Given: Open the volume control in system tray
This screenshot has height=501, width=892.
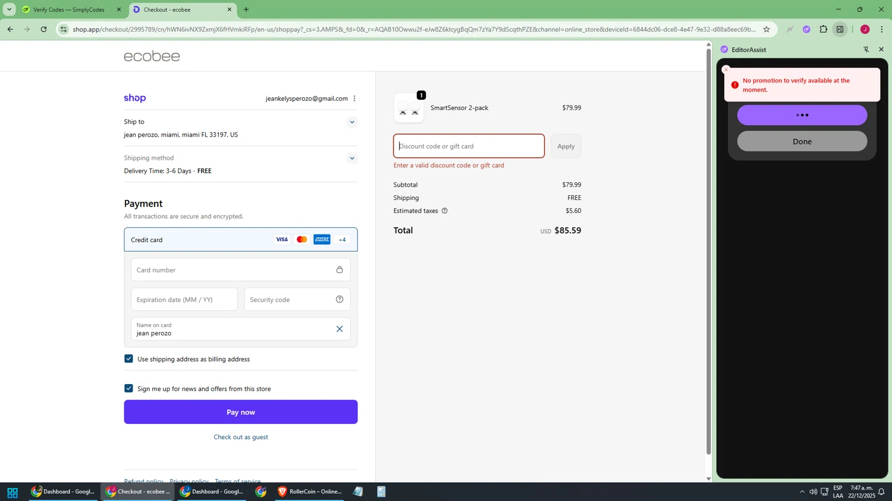Looking at the screenshot, I should (813, 492).
